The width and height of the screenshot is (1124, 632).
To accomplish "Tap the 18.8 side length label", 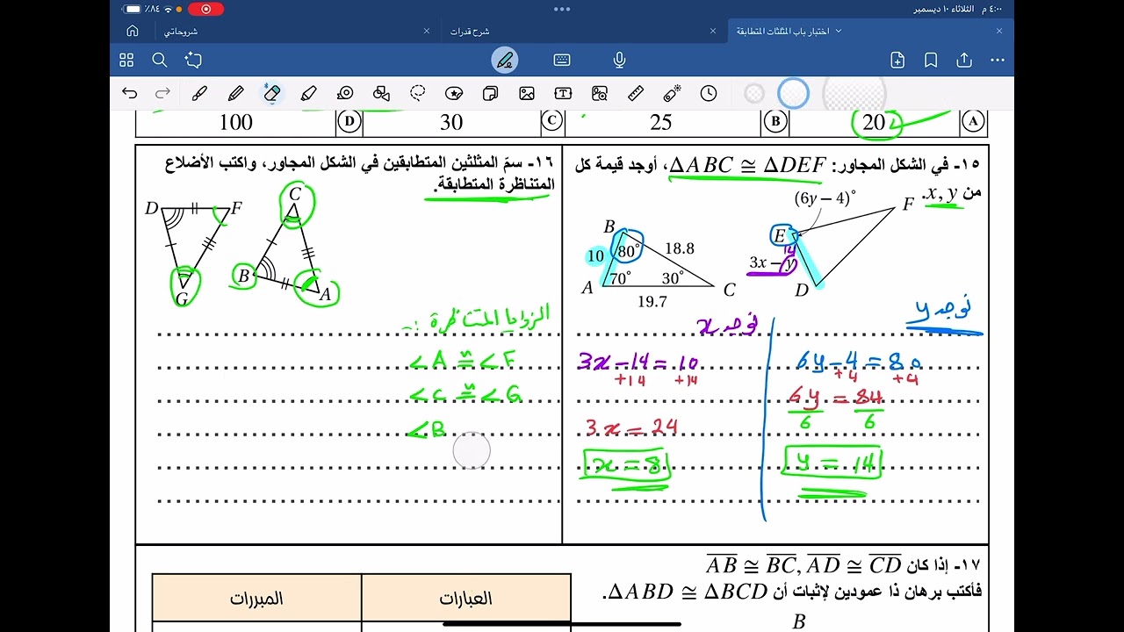I will pos(679,248).
